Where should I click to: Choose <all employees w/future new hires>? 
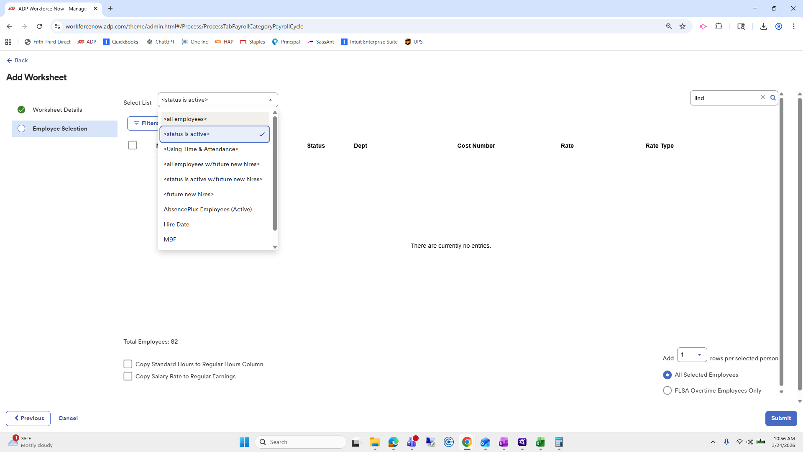(x=215, y=164)
